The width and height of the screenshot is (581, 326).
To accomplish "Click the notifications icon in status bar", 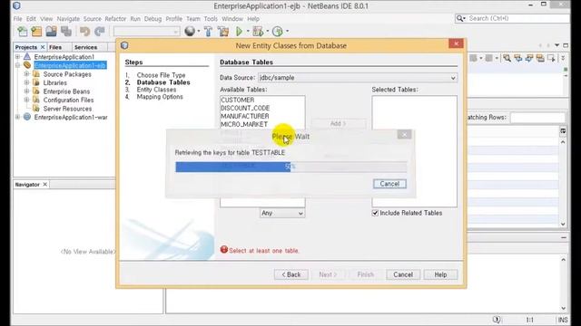I will click(497, 320).
